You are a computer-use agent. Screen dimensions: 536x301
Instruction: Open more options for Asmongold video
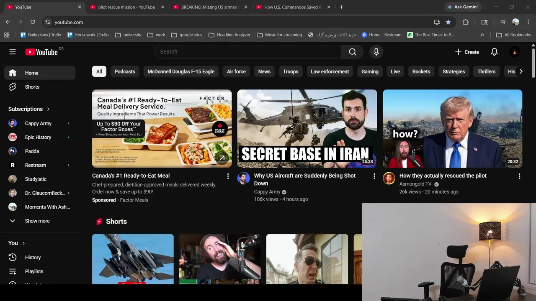coord(519,176)
